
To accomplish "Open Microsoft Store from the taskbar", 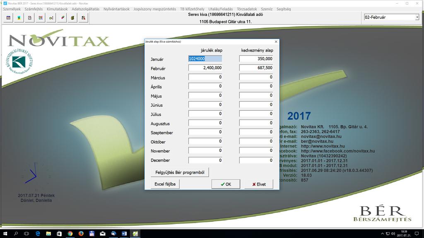I will (59, 234).
